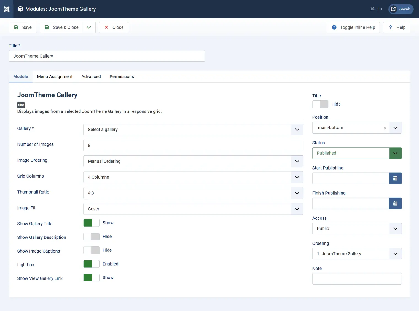
Task: Open the Access dropdown showing Public
Action: click(x=357, y=229)
